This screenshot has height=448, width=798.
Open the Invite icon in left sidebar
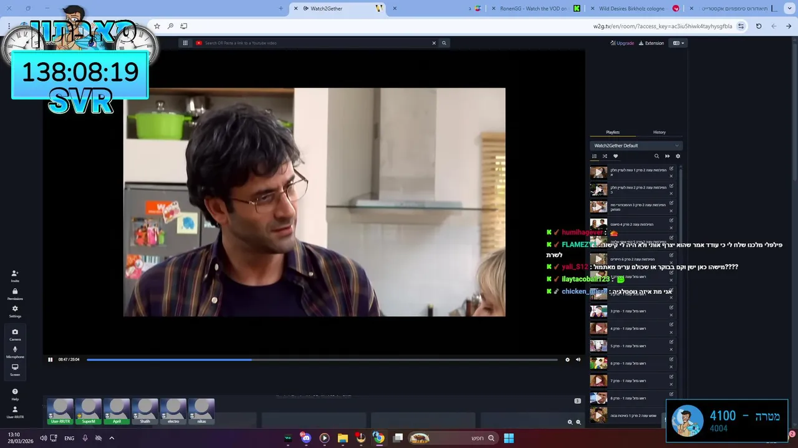pos(15,275)
